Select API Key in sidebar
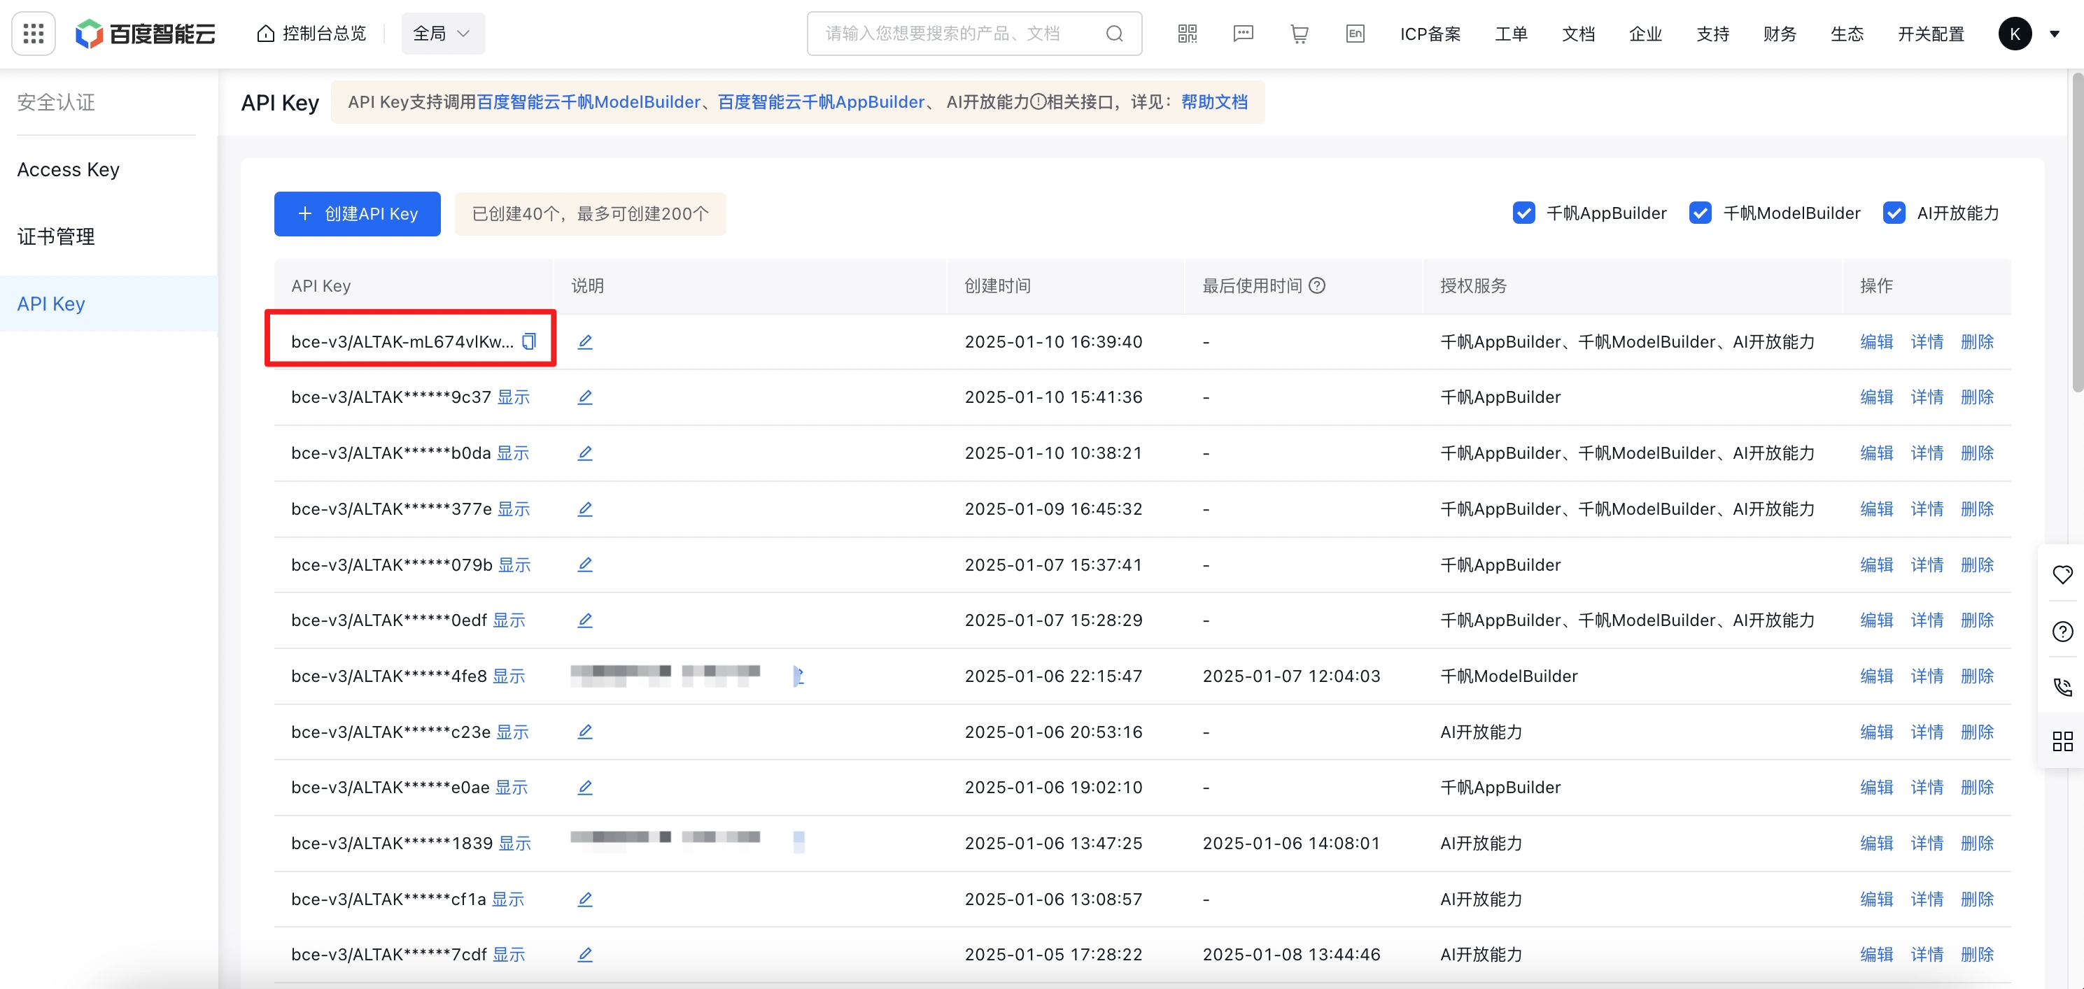 coord(108,304)
